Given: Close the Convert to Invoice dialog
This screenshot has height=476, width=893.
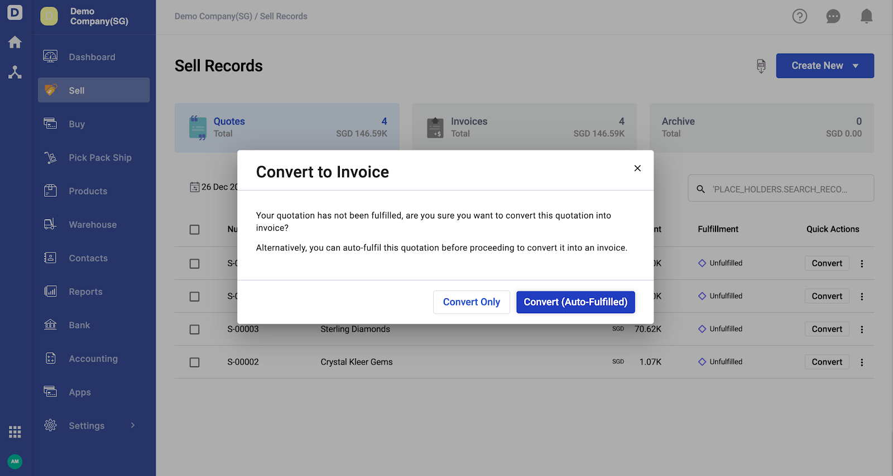Looking at the screenshot, I should (637, 168).
